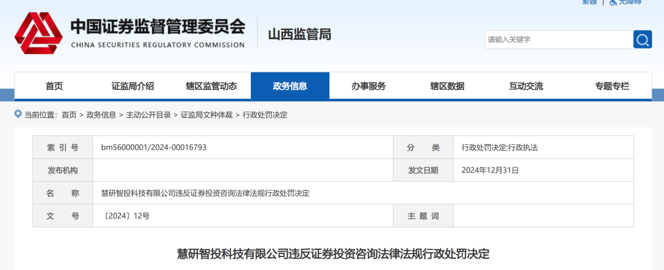
Task: Click the 索引号 label cell
Action: coord(63,147)
